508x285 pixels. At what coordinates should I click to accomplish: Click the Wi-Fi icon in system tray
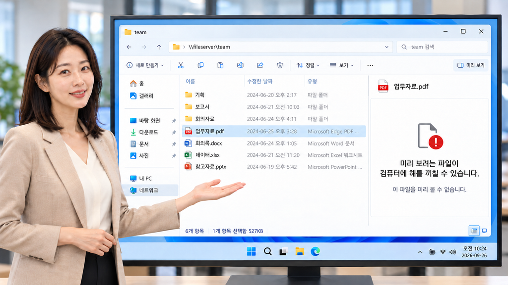tap(443, 252)
